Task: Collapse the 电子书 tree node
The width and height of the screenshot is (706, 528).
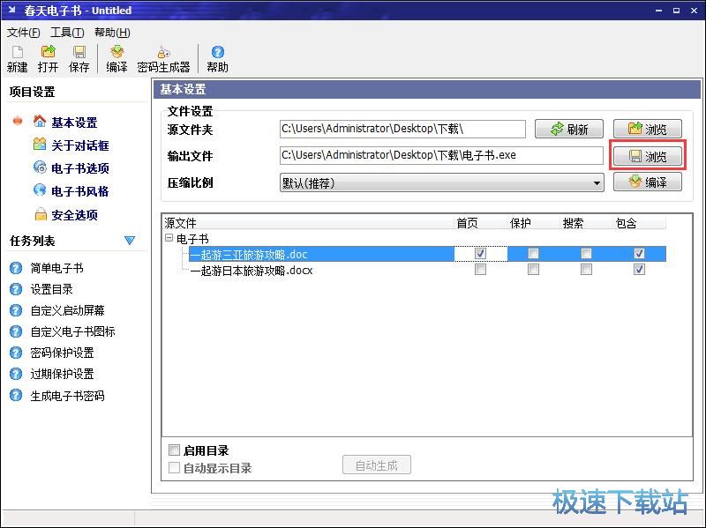Action: [169, 238]
